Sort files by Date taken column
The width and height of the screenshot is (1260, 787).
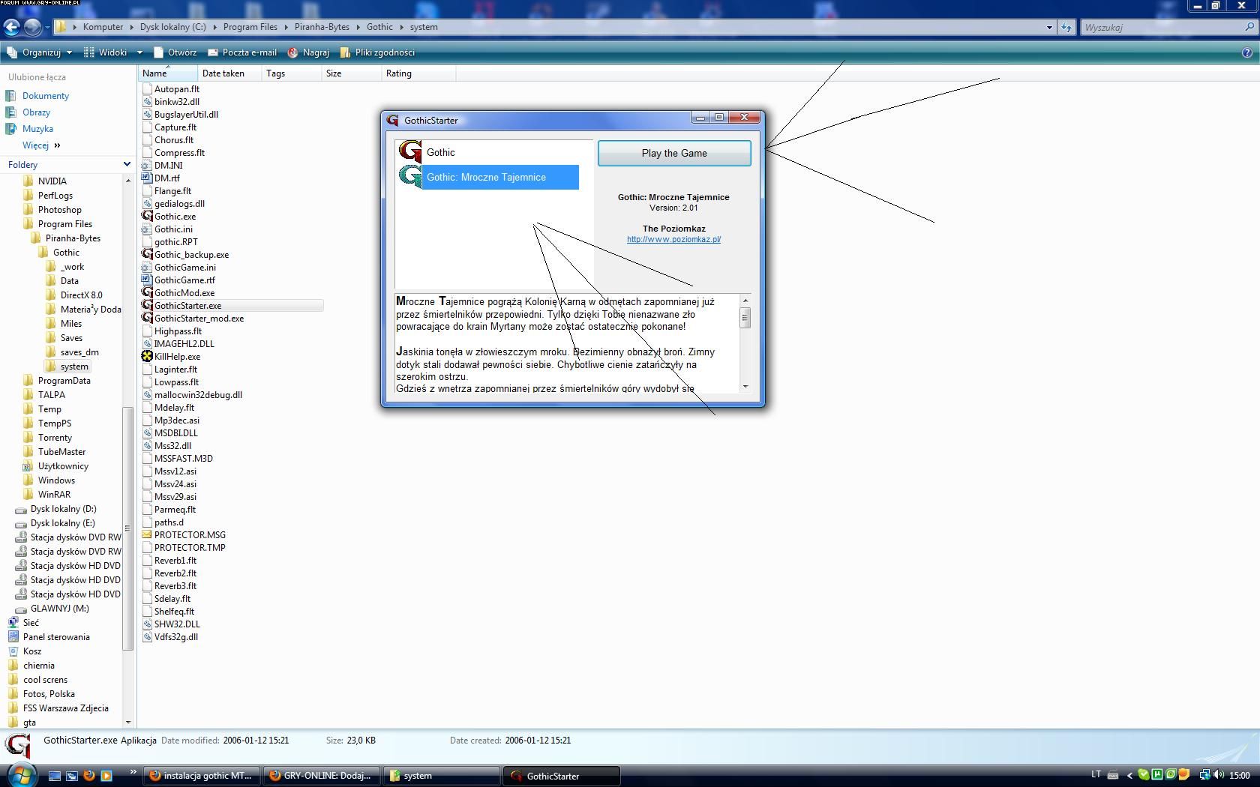229,73
